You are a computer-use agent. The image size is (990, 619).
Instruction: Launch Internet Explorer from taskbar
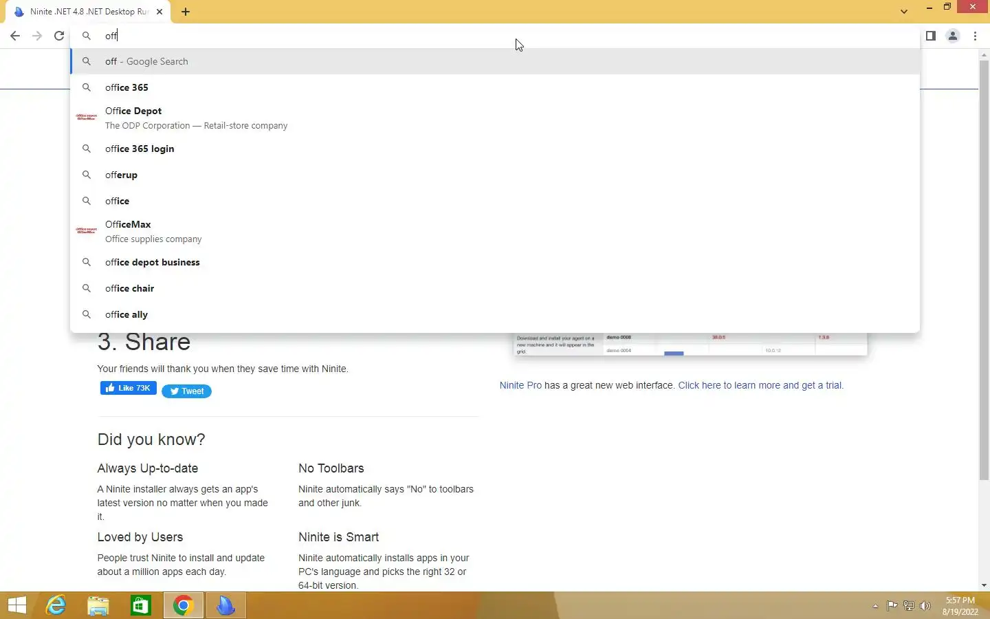[56, 605]
